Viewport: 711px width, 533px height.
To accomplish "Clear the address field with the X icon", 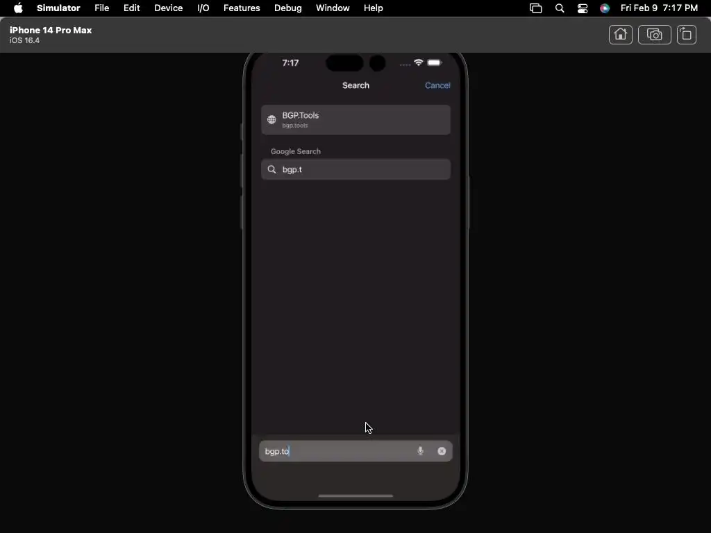I will (x=442, y=451).
